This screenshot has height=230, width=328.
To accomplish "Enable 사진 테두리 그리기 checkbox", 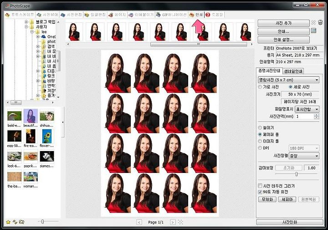I will [260, 186].
